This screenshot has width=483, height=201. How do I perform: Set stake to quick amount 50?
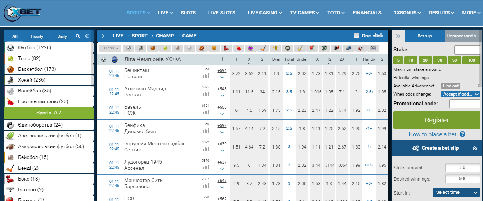(x=455, y=60)
